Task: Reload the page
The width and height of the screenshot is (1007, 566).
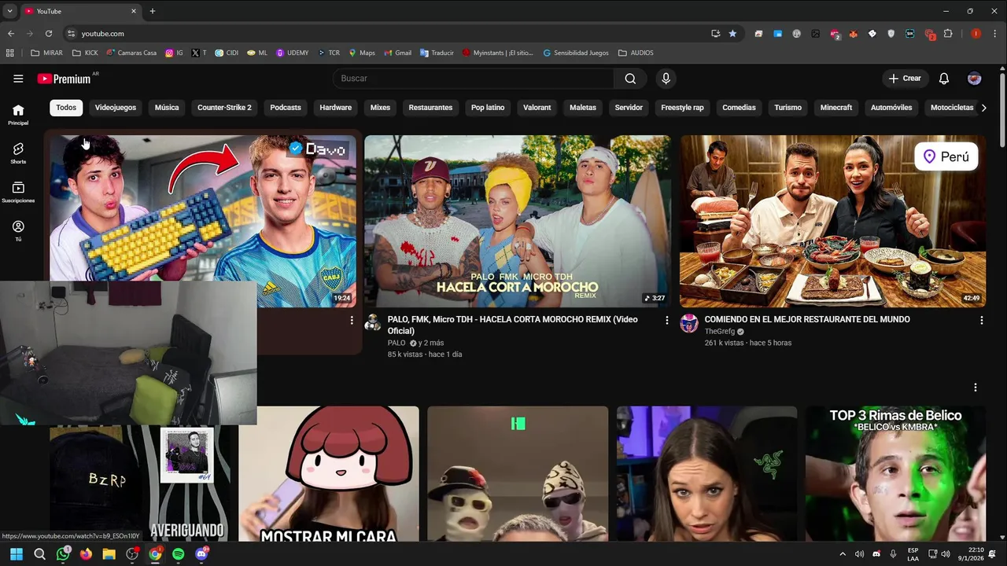Action: coord(49,34)
